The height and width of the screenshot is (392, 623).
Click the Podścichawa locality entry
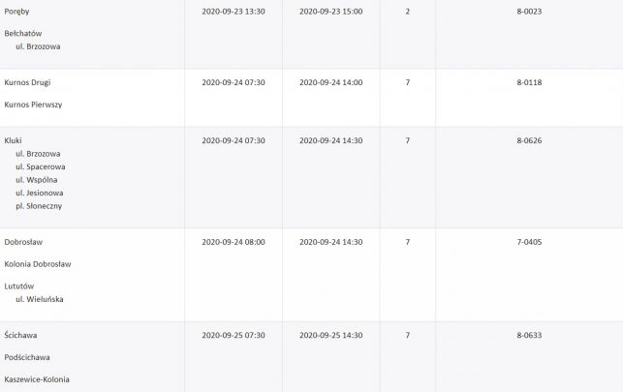pos(29,357)
